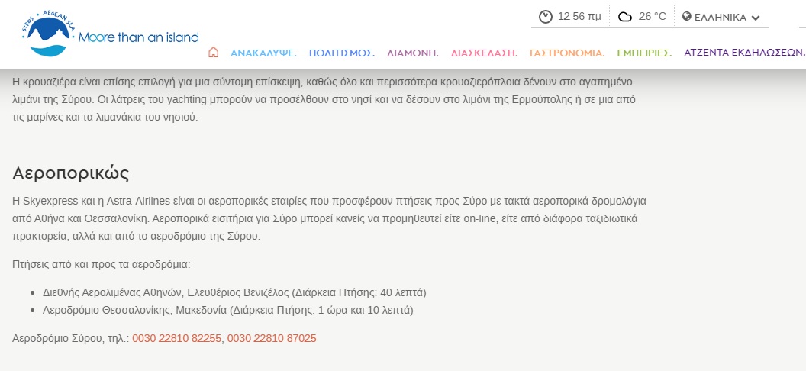
Task: Select ΔΙΑΜΟΝΗ in the navigation bar
Action: (412, 53)
